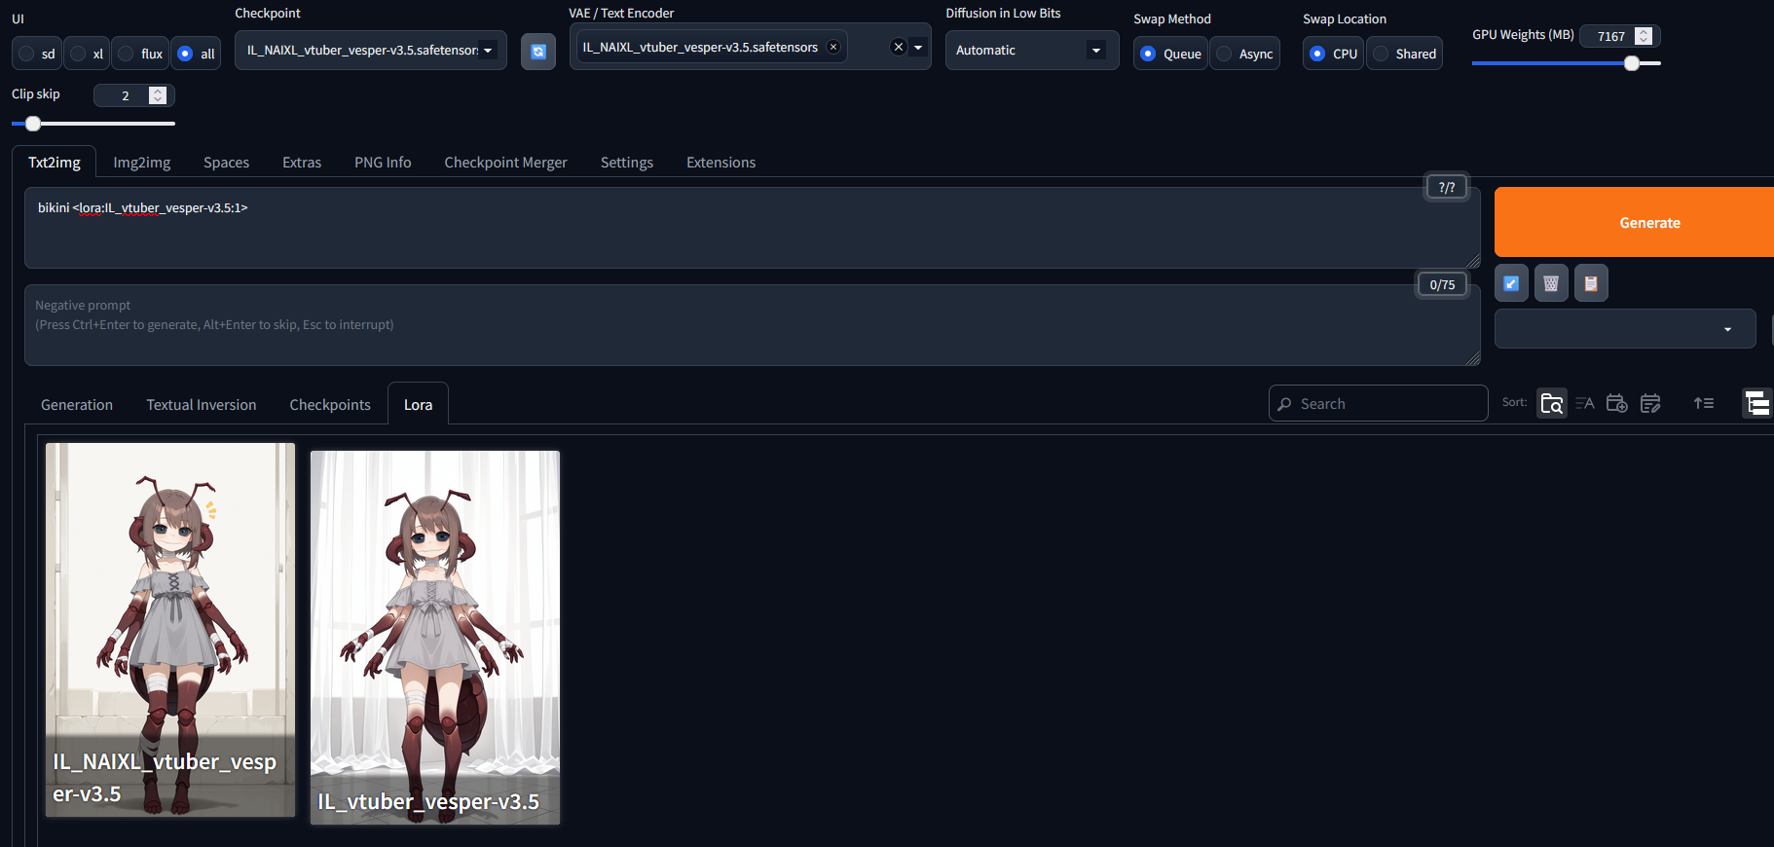Switch to the Generation sub-tab
1774x847 pixels.
77,405
